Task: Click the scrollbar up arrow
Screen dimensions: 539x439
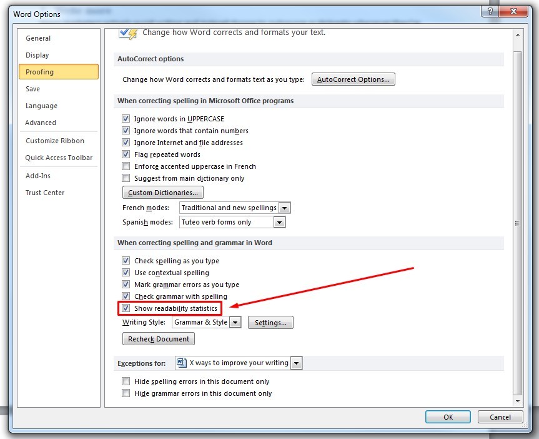Action: coord(517,35)
